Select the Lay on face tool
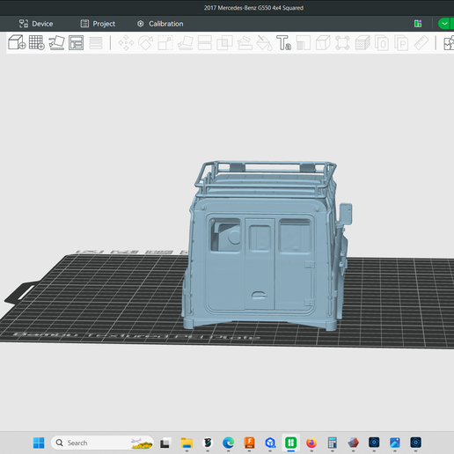The width and height of the screenshot is (454, 454). coord(185,43)
